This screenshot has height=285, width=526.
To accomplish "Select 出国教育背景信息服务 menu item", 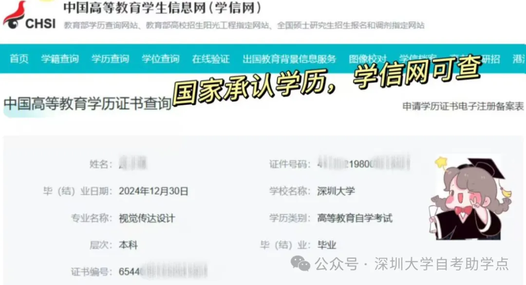I will pyautogui.click(x=289, y=59).
